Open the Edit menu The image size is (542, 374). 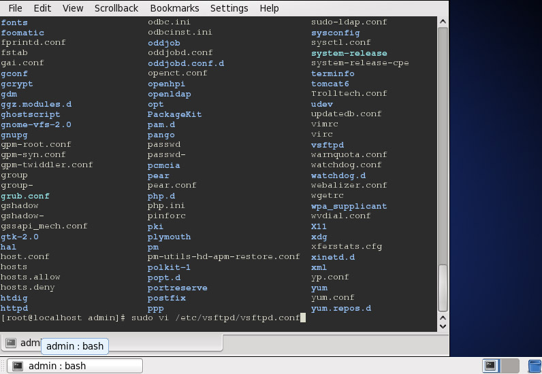pyautogui.click(x=42, y=8)
